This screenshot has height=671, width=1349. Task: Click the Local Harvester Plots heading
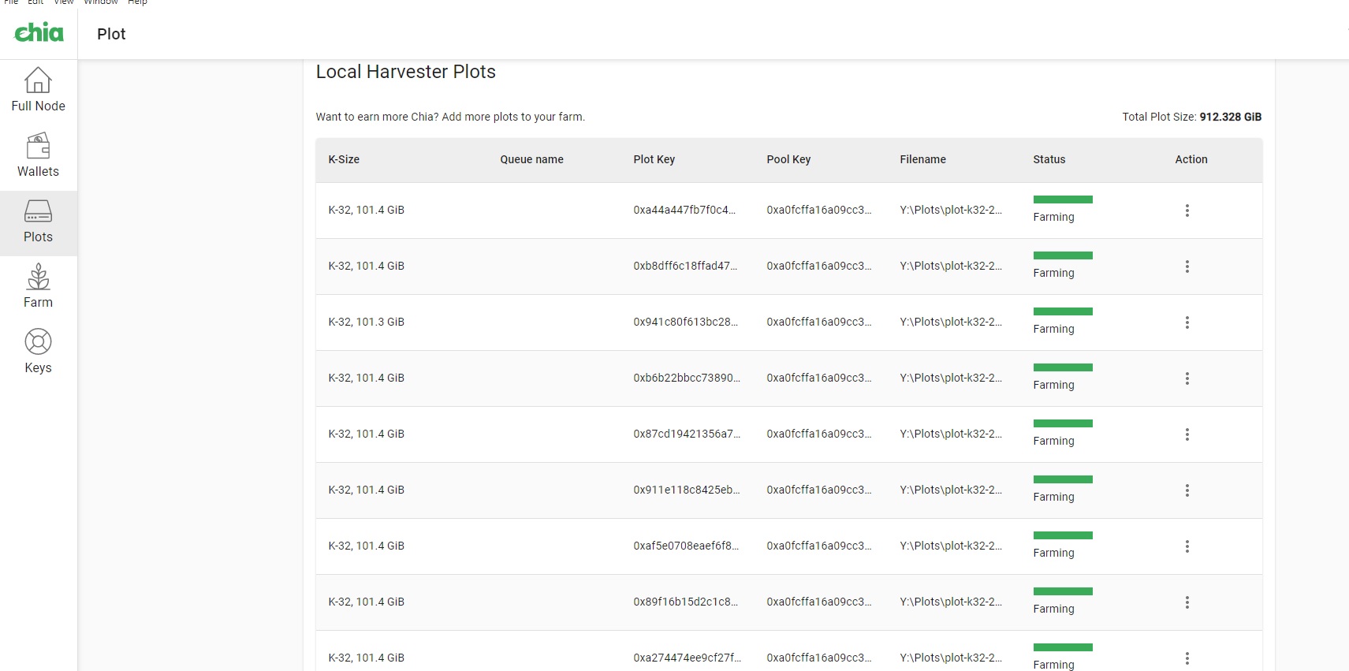tap(406, 72)
